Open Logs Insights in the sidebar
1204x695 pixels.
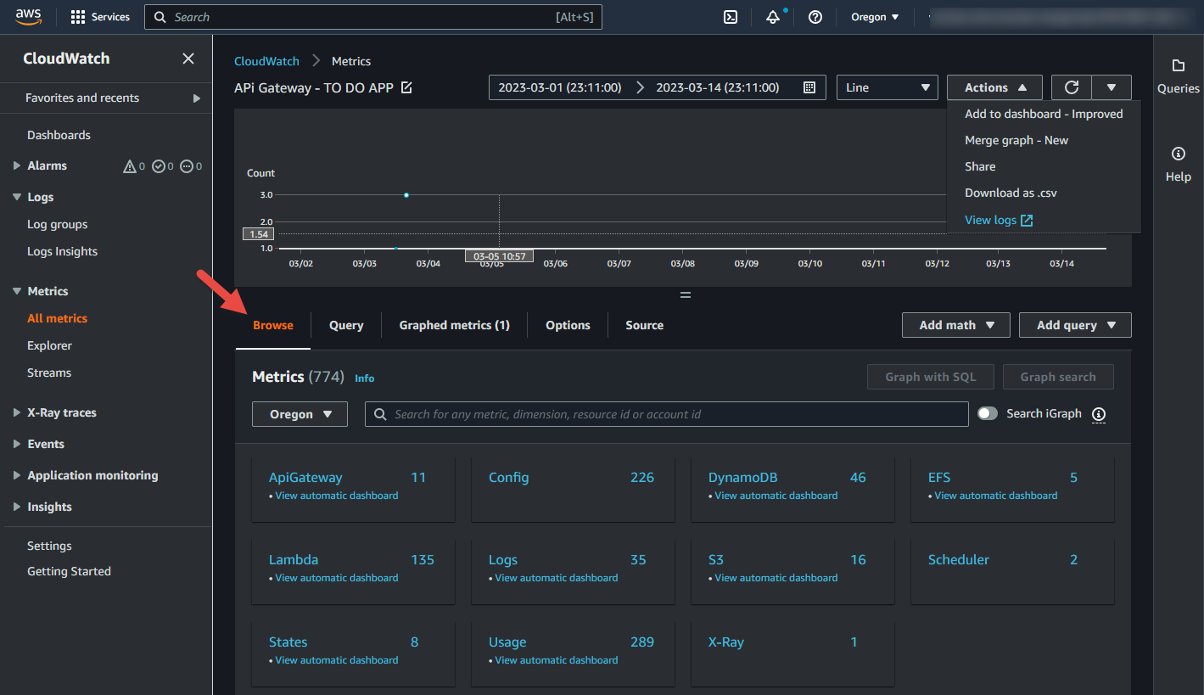tap(62, 251)
